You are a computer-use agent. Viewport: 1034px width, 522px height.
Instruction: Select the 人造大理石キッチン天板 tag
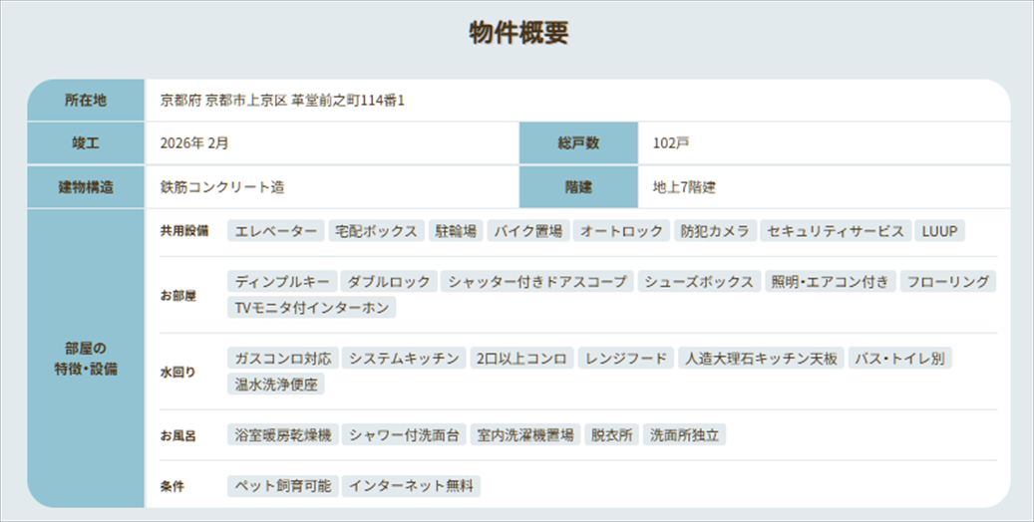coord(761,358)
